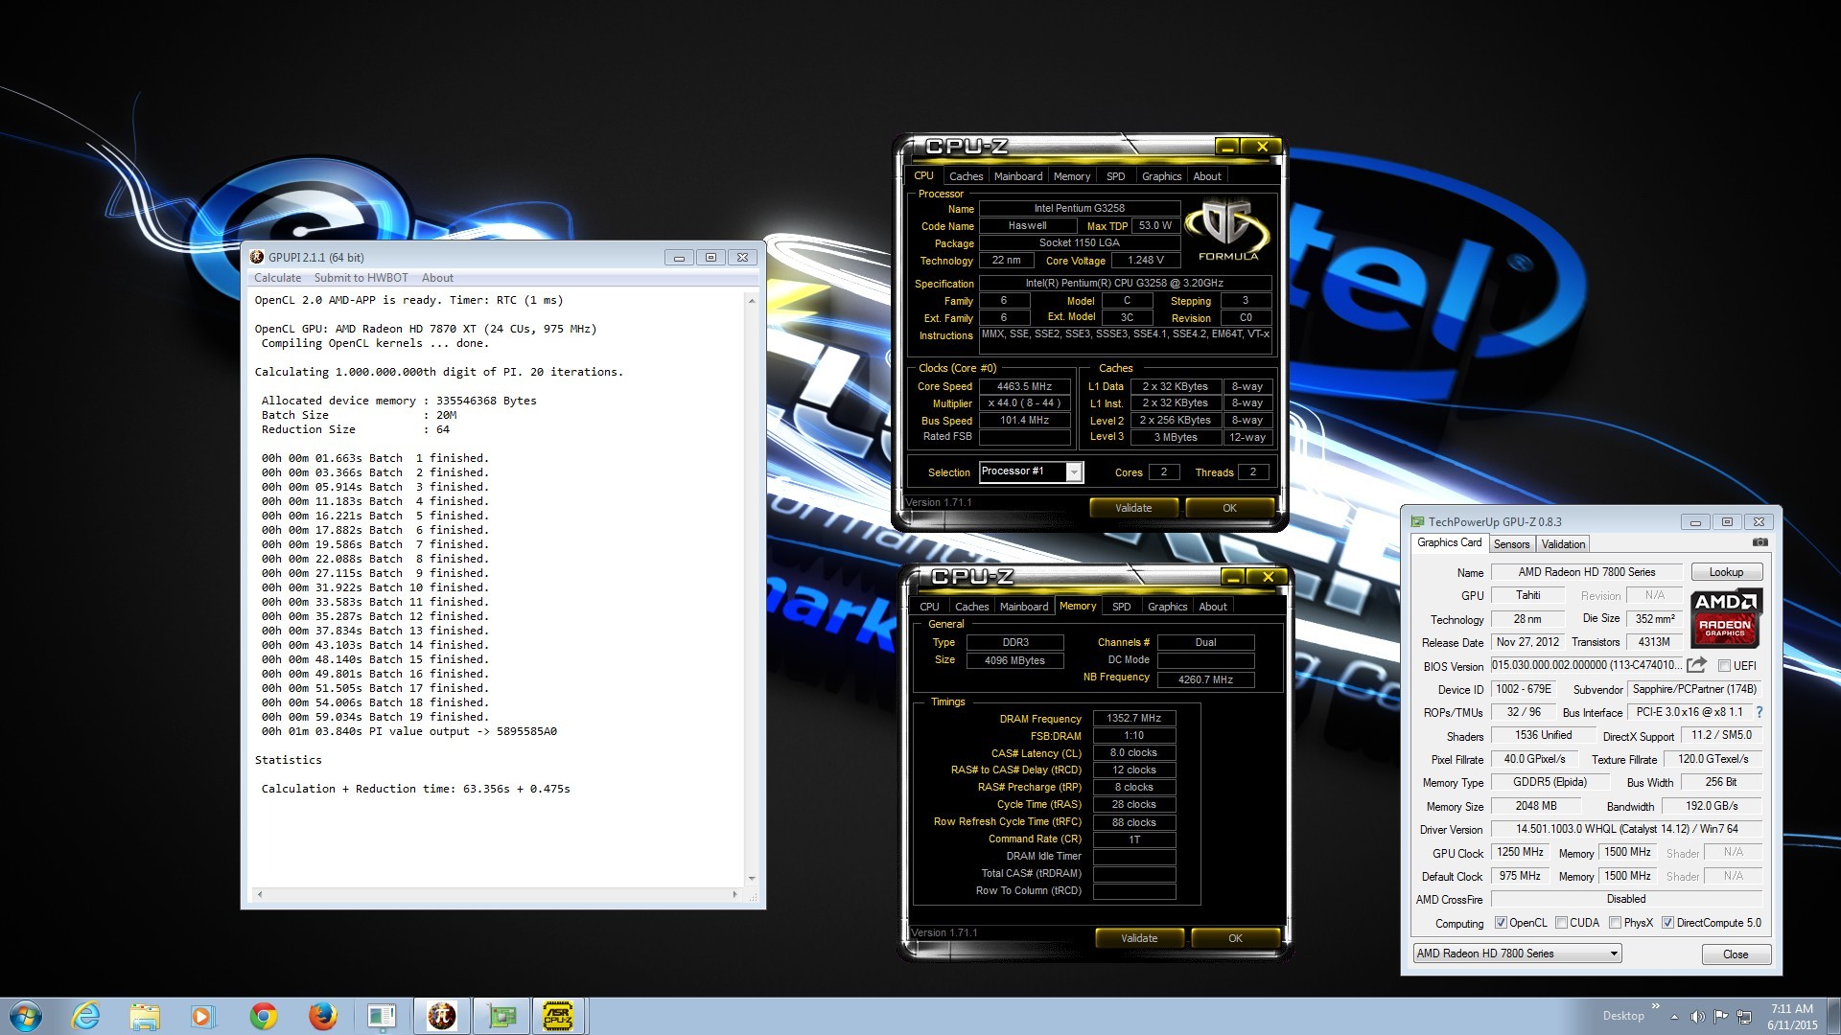1841x1035 pixels.
Task: Launch Google Chrome from taskbar
Action: point(263,1016)
